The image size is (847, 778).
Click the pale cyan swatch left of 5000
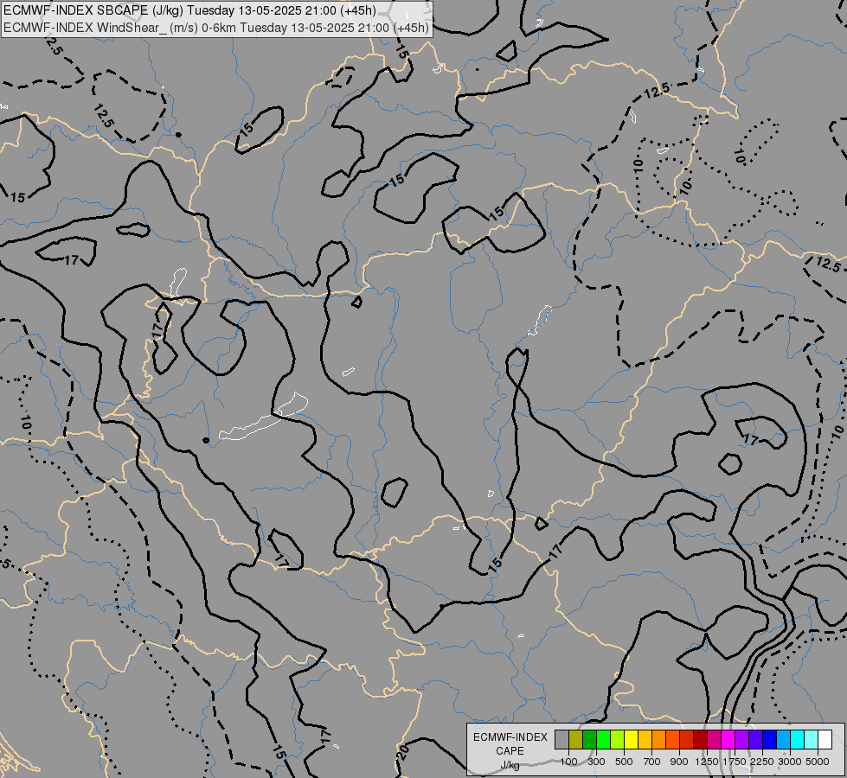click(811, 739)
